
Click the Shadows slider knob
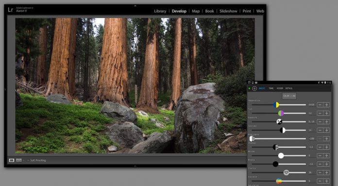pos(275,147)
